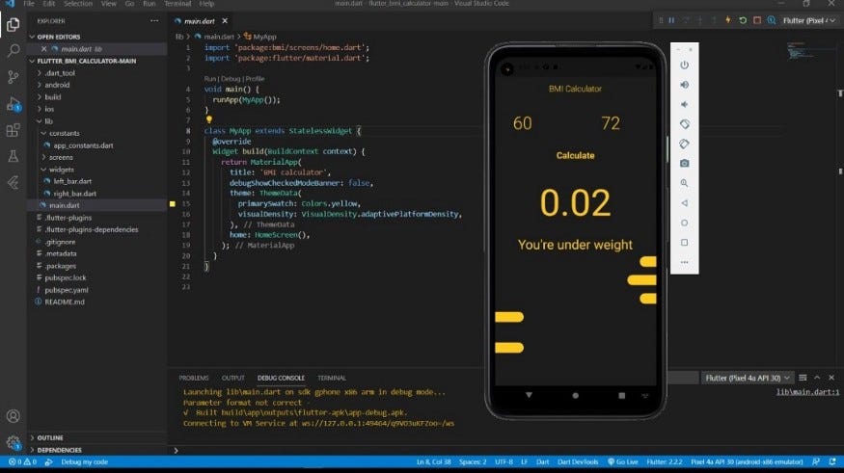Image resolution: width=844 pixels, height=473 pixels.
Task: Lower emulator volume
Action: 684,104
